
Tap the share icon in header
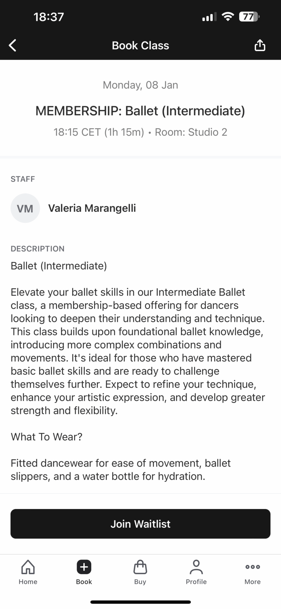260,45
